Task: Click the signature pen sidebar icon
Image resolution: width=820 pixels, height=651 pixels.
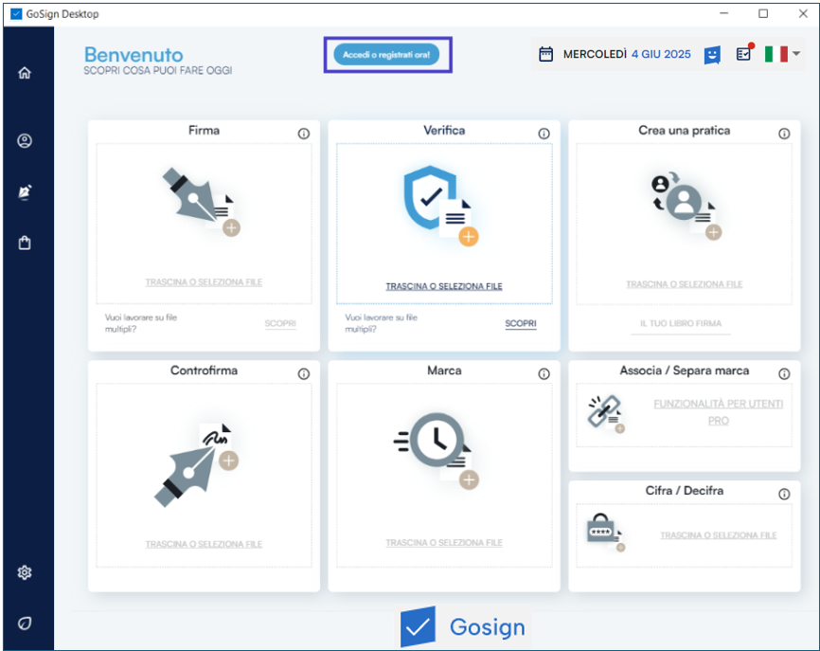Action: [x=25, y=191]
